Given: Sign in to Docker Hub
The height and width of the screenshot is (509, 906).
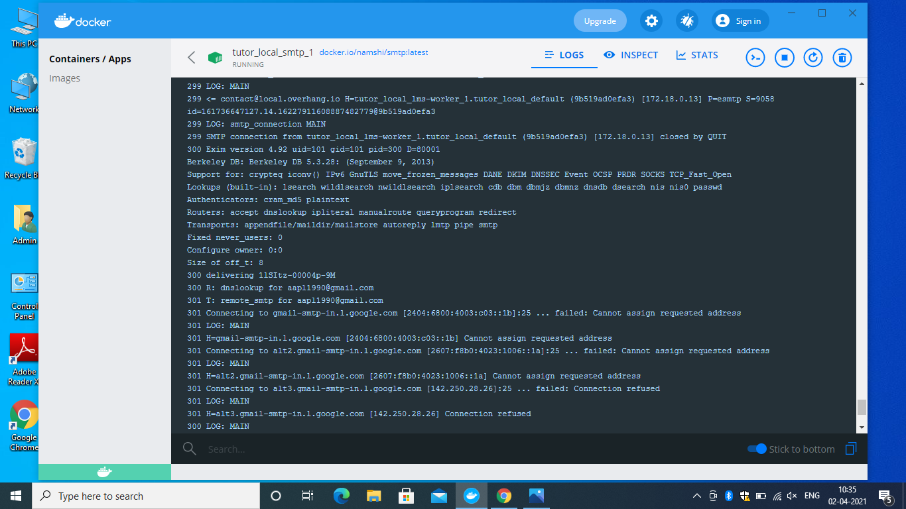Looking at the screenshot, I should pos(740,21).
